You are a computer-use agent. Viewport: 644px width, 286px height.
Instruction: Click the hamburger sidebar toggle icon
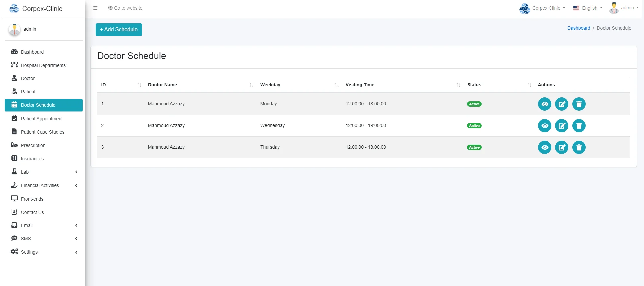95,8
